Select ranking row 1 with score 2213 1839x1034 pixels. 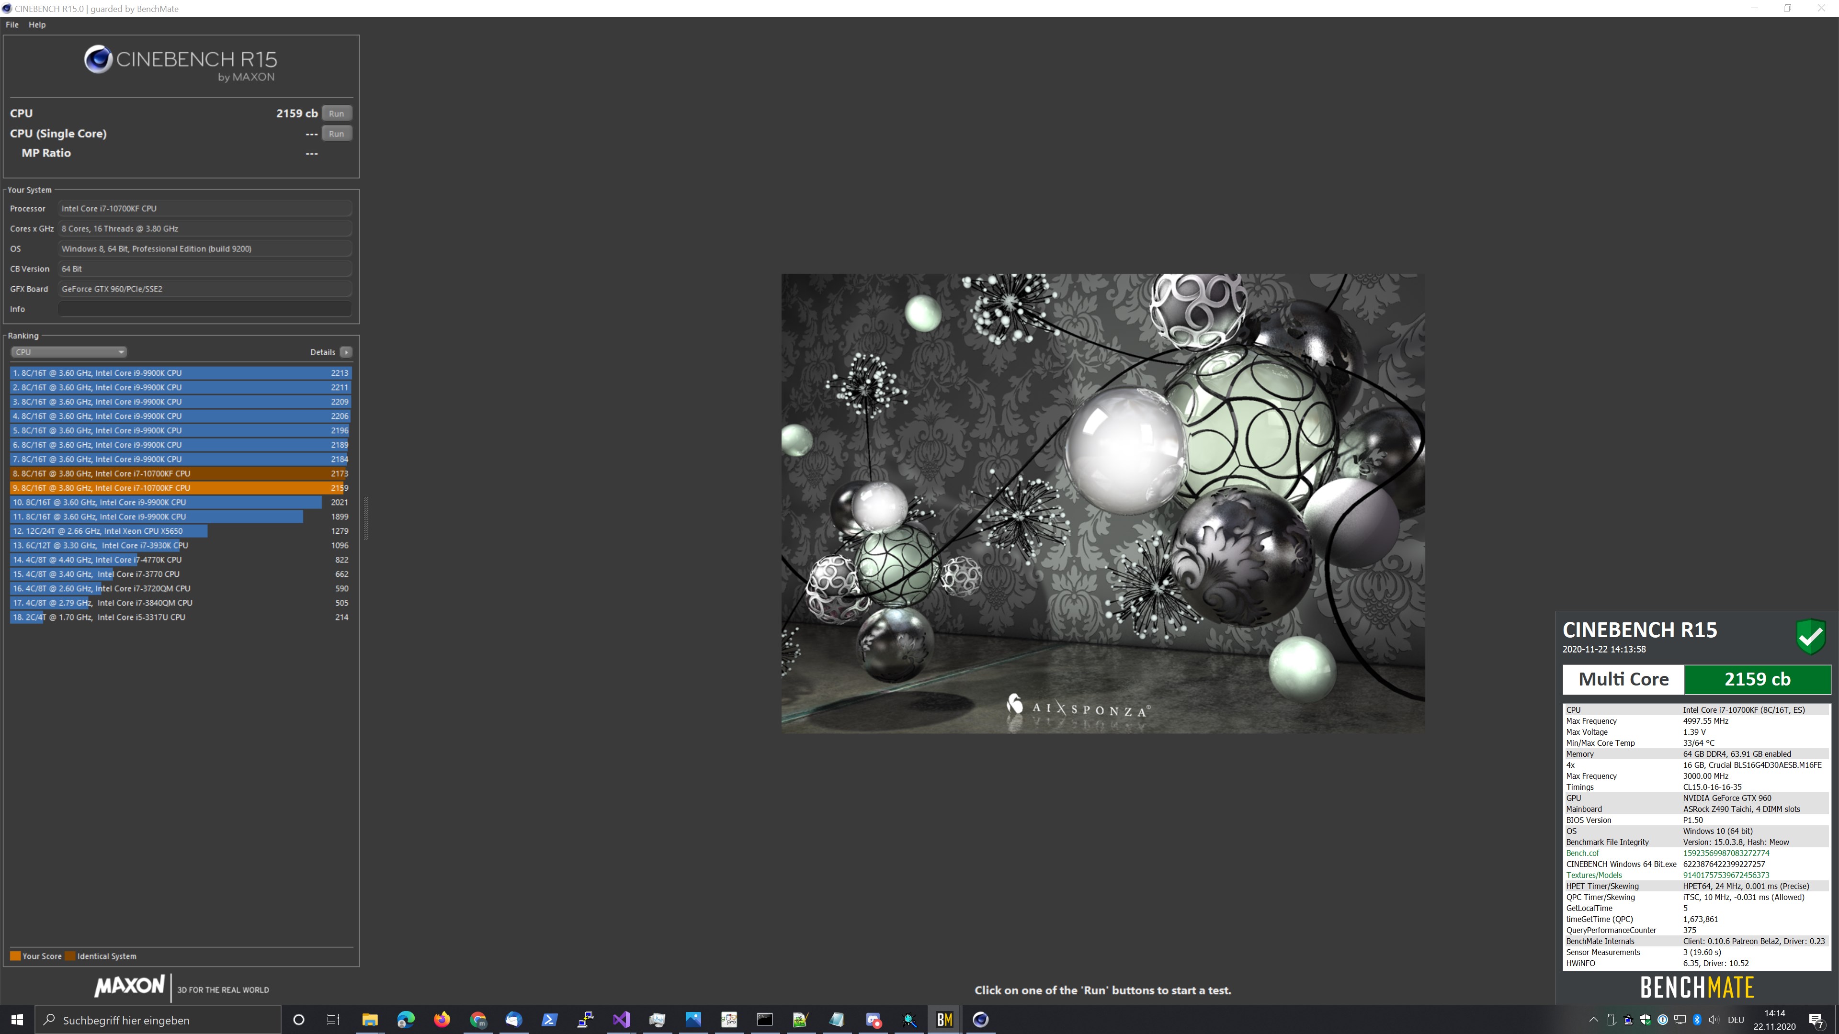[x=181, y=372]
